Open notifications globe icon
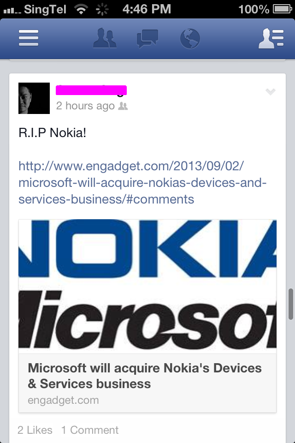Image resolution: width=295 pixels, height=443 pixels. pos(190,38)
